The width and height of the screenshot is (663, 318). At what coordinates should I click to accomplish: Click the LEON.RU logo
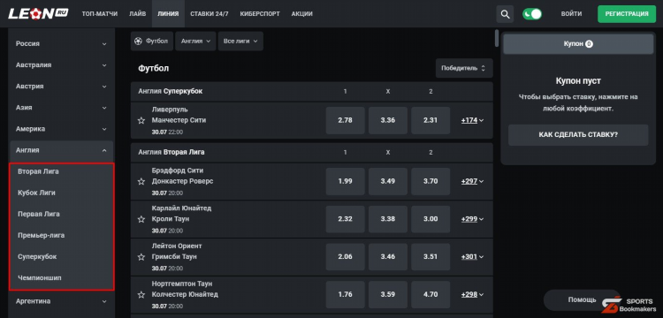(39, 14)
